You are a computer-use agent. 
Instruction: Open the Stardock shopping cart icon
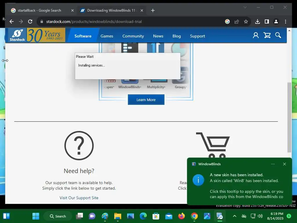[x=267, y=35]
